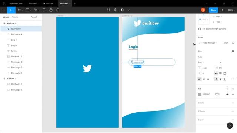Click the Create link icon

pyautogui.click(x=129, y=10)
